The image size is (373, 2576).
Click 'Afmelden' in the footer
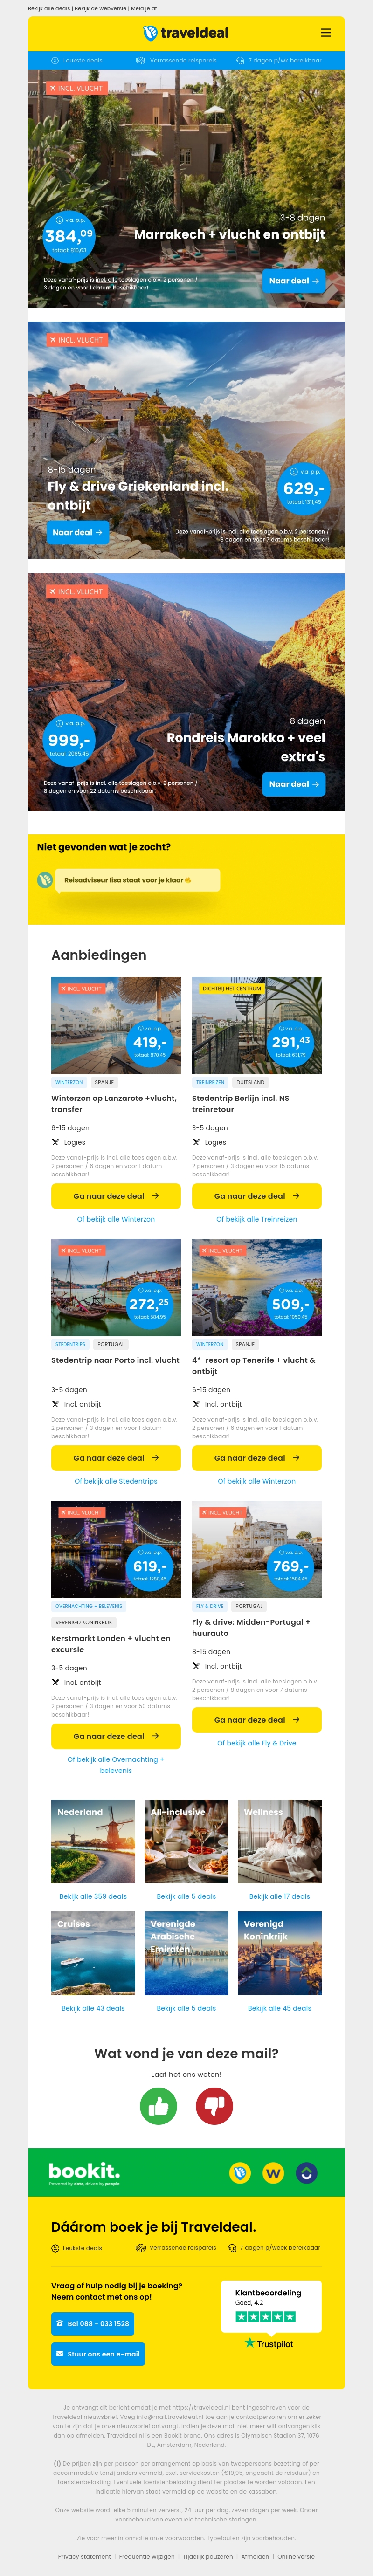(255, 2556)
